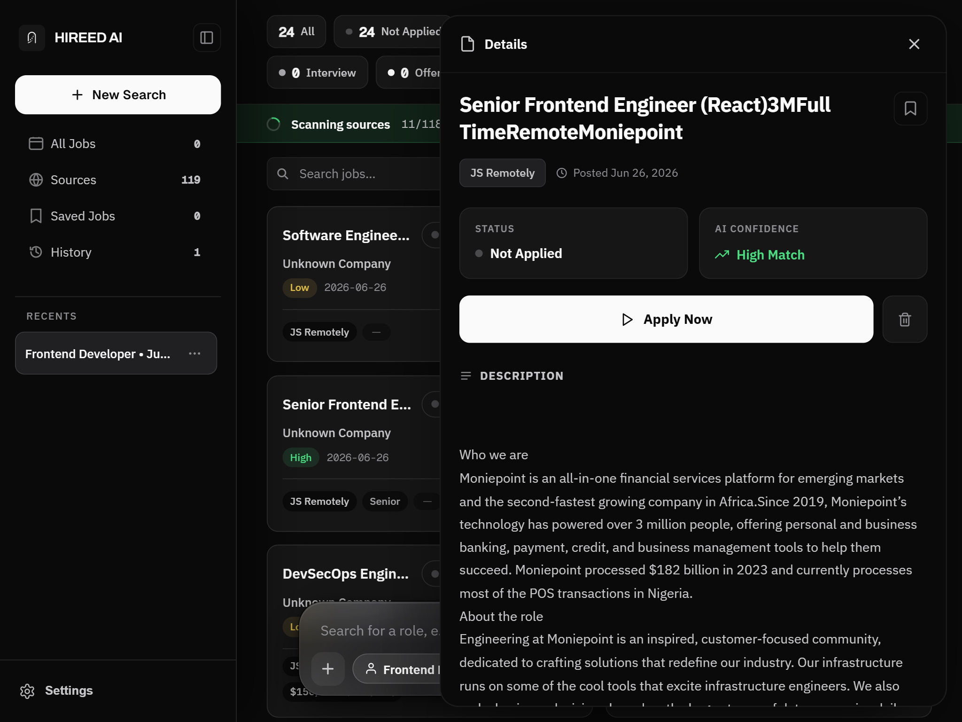This screenshot has width=962, height=722.
Task: Click JS Remotely tag on Software Engineer card
Action: [x=319, y=332]
